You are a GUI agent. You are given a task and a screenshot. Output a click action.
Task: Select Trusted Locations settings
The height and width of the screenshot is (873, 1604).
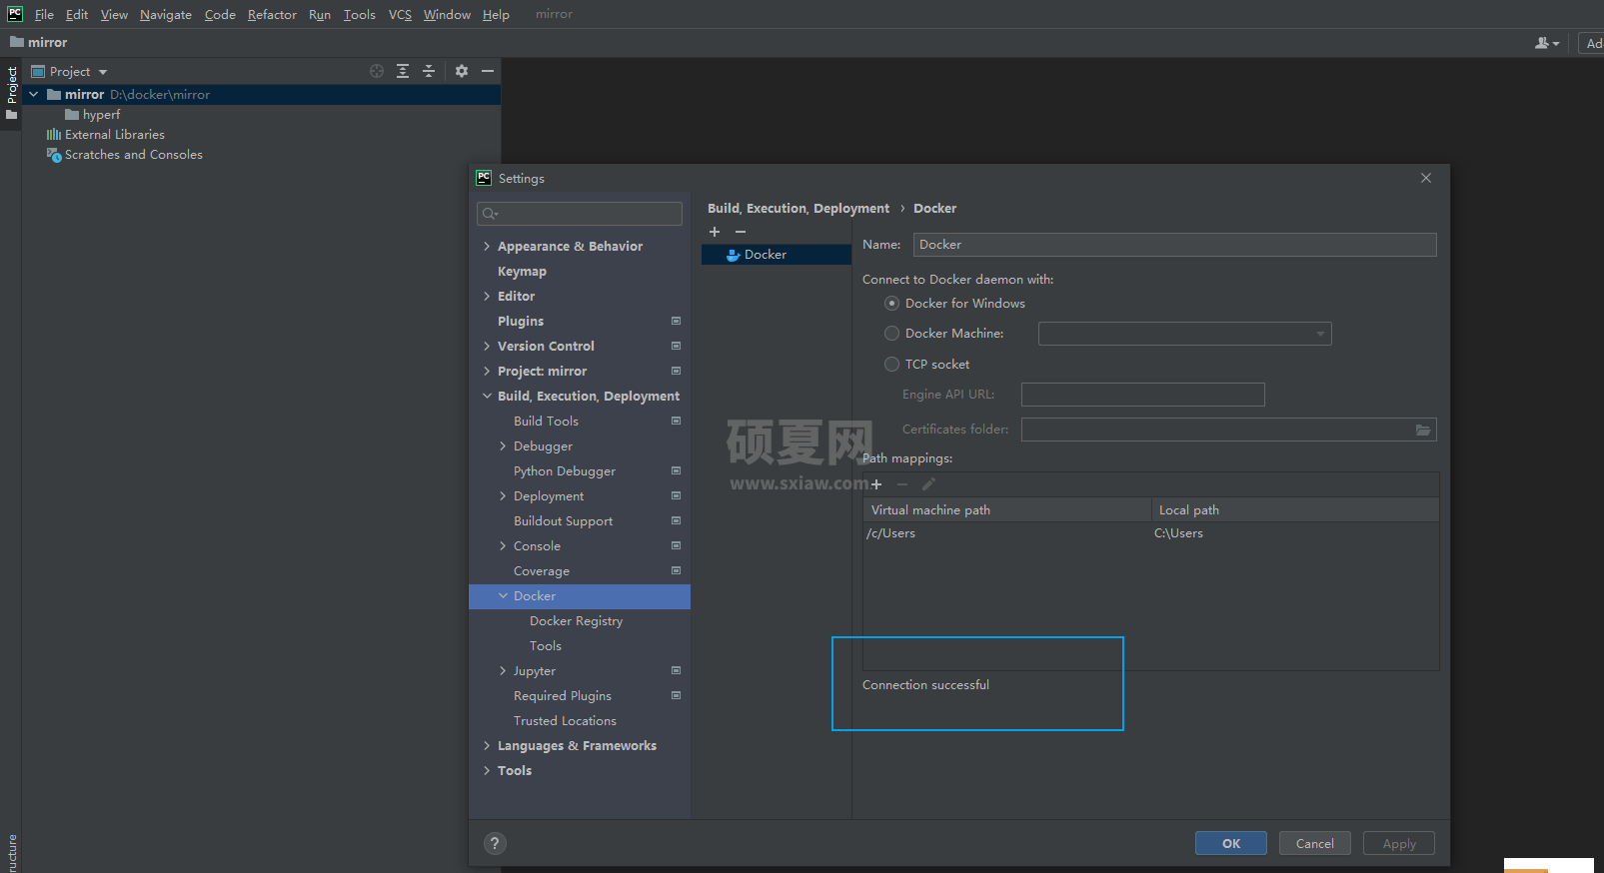click(565, 721)
